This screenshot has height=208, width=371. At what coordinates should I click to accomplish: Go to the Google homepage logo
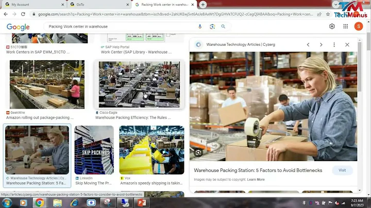[18, 27]
